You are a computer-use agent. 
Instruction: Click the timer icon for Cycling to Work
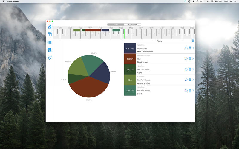point(186,80)
